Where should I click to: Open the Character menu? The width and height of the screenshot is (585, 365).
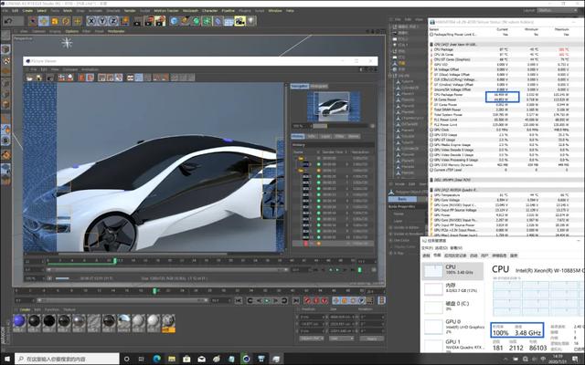(x=210, y=11)
